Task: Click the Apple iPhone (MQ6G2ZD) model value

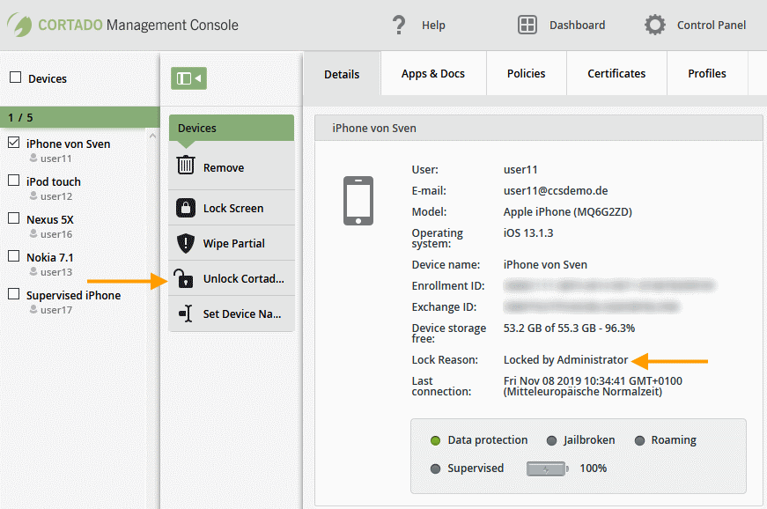Action: point(568,211)
